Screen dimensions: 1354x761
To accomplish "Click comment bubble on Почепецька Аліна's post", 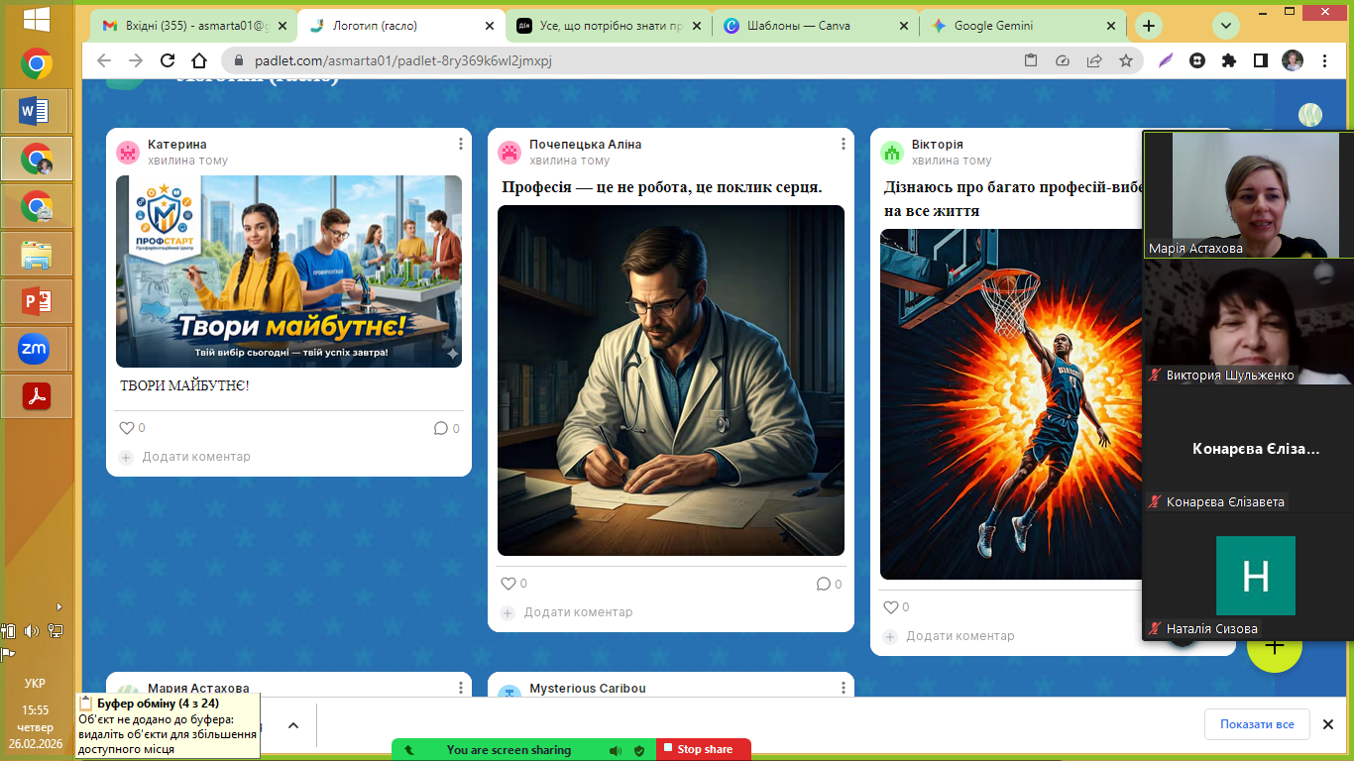I will 823,584.
